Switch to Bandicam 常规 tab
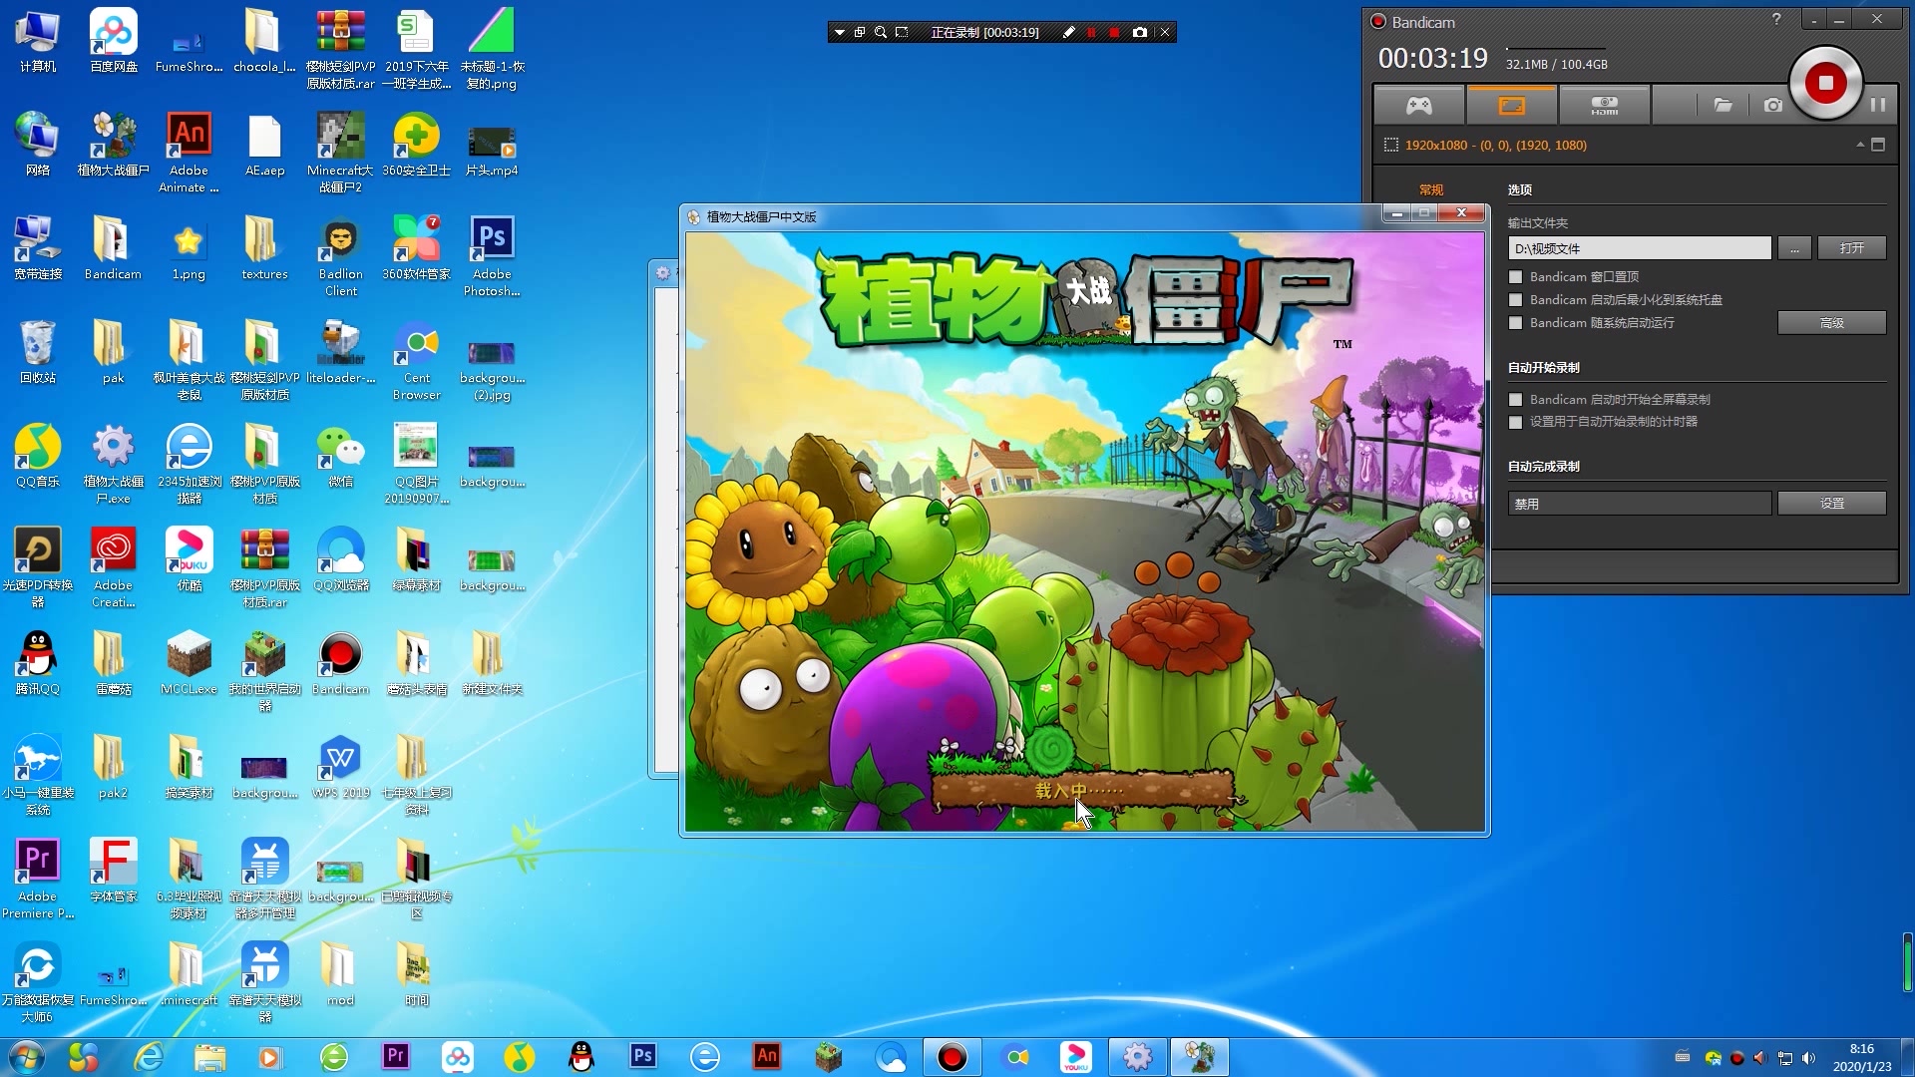Screen dimensions: 1915x1077 tap(1432, 188)
